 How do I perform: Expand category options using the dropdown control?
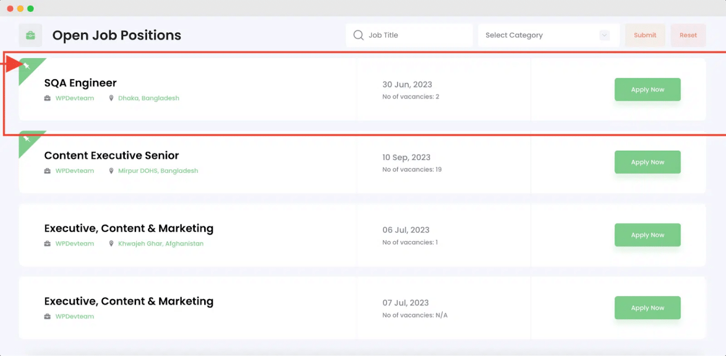[604, 35]
